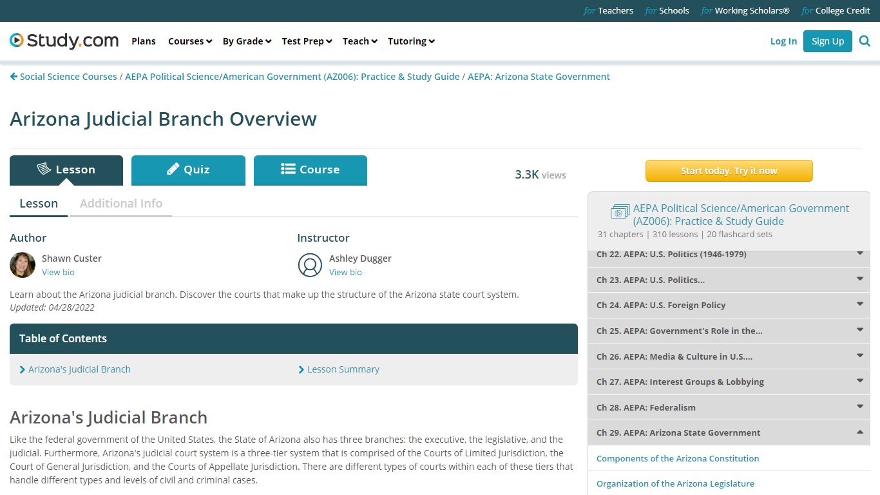View Shawn Custer's bio
Viewport: 880px width, 495px height.
58,273
